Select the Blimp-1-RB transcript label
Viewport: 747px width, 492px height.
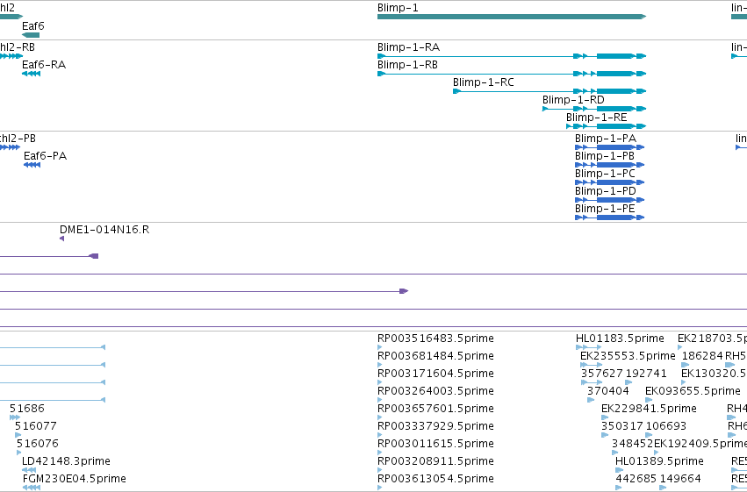point(407,65)
